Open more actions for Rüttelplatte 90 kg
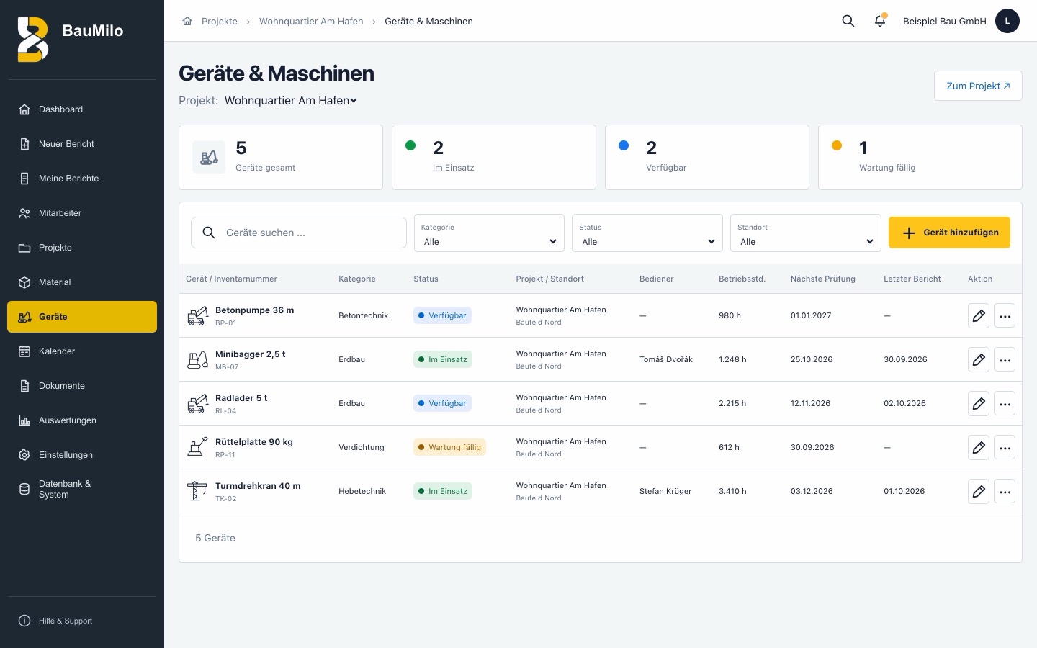Image resolution: width=1037 pixels, height=648 pixels. [1005, 447]
